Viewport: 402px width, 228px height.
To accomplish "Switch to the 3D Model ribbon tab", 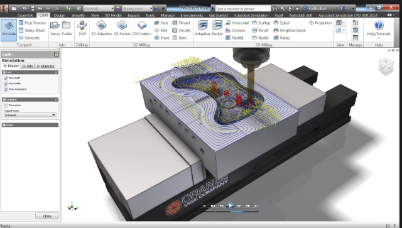I will tap(113, 15).
